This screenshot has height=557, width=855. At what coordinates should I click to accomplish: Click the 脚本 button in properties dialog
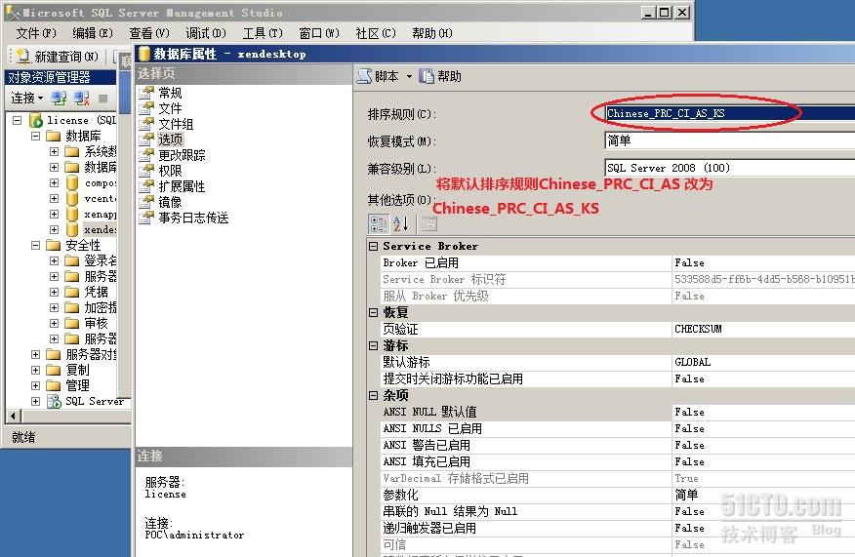[x=378, y=76]
